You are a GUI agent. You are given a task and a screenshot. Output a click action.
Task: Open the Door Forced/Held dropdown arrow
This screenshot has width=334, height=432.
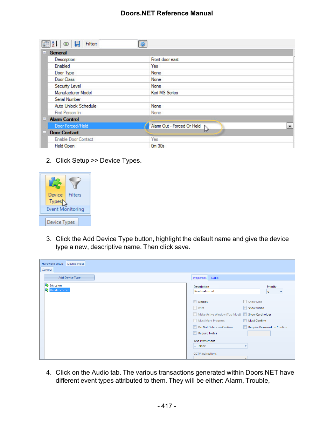point(290,126)
